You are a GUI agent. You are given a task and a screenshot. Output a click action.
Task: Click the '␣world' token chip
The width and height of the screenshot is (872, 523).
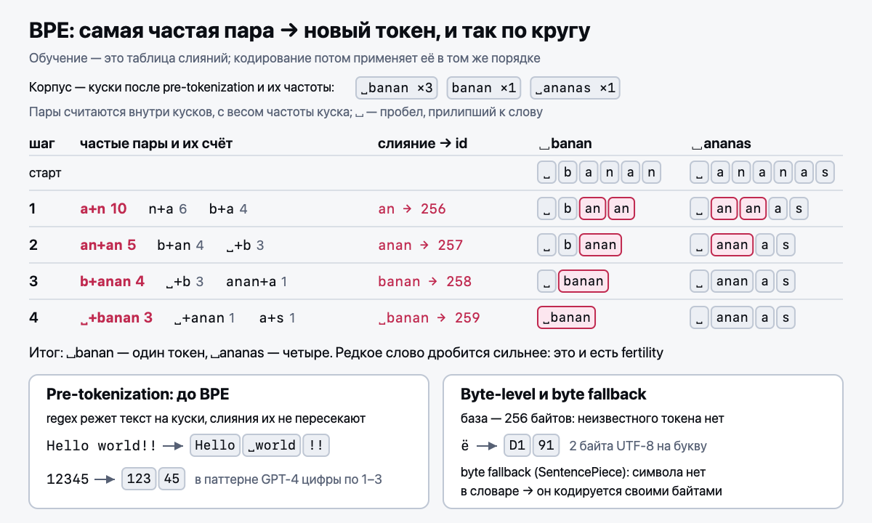tap(271, 445)
